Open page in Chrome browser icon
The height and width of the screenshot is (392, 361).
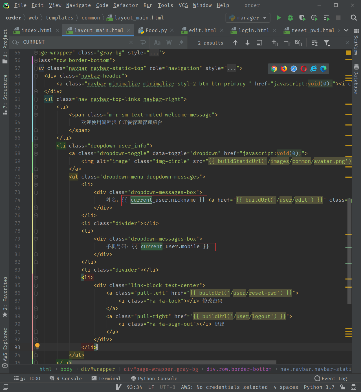(274, 69)
